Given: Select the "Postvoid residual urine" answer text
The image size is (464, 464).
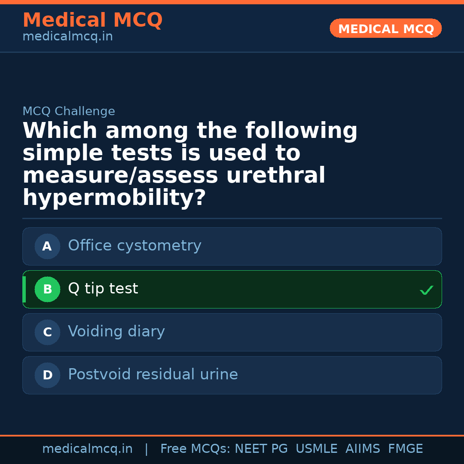Looking at the screenshot, I should pos(153,375).
